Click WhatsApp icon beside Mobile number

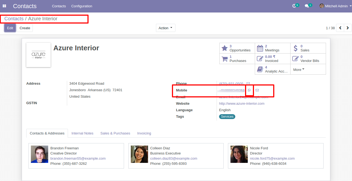point(249,90)
